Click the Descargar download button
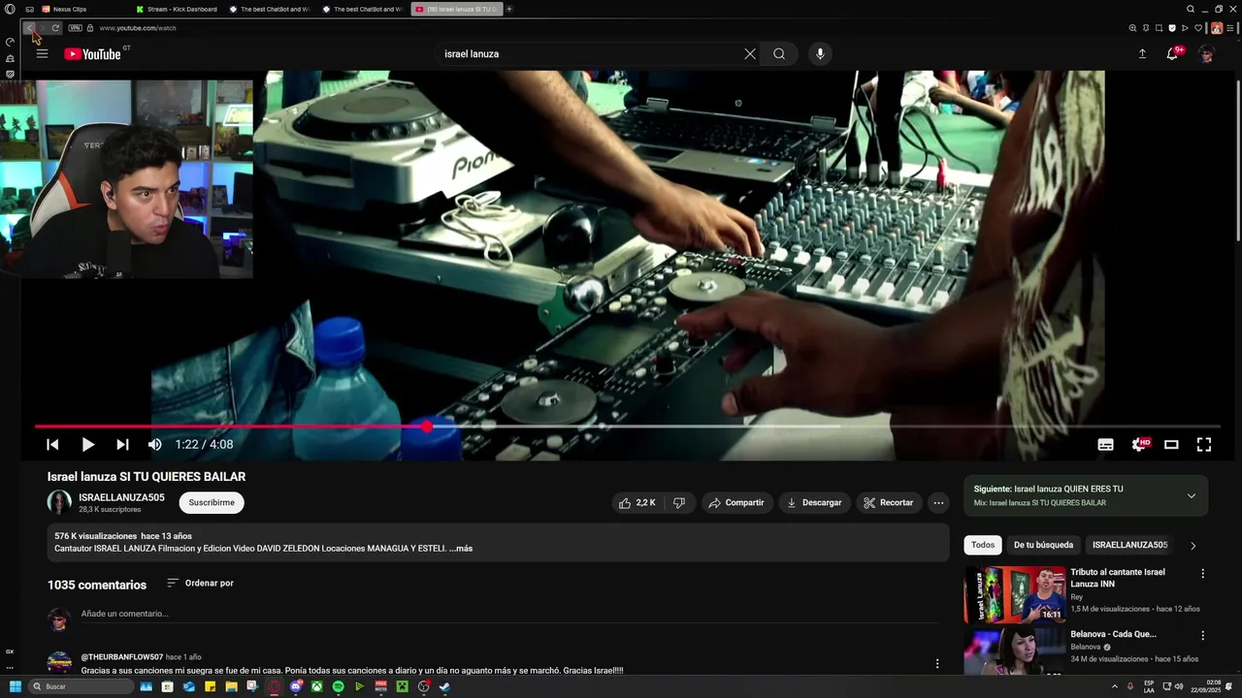 click(x=814, y=502)
